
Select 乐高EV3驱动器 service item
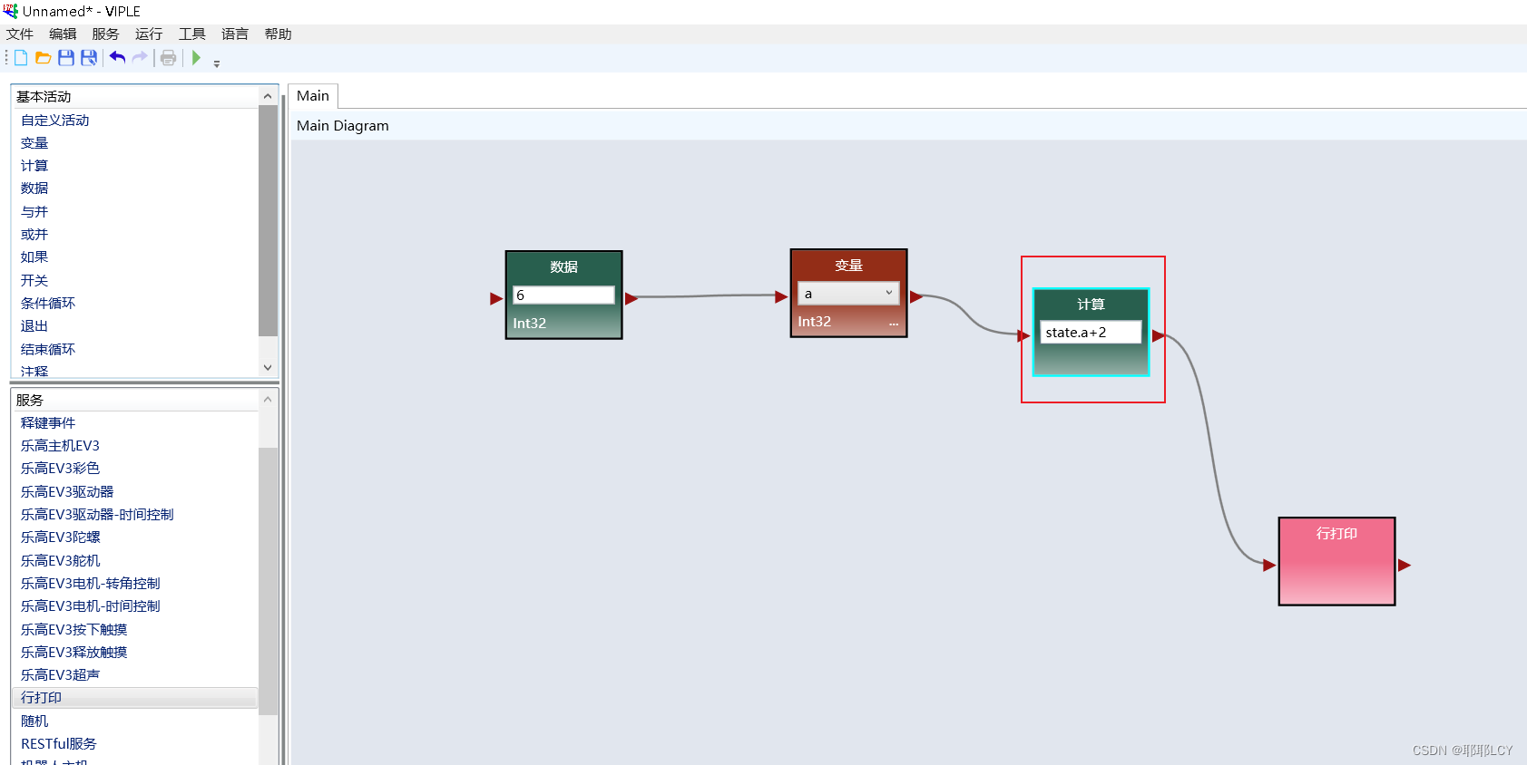(x=67, y=492)
